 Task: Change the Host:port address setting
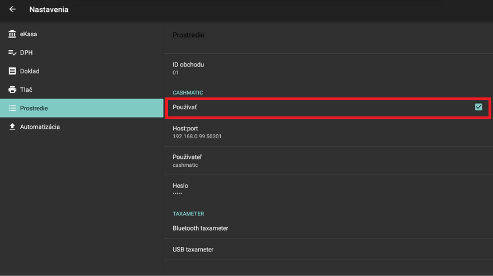pyautogui.click(x=328, y=132)
